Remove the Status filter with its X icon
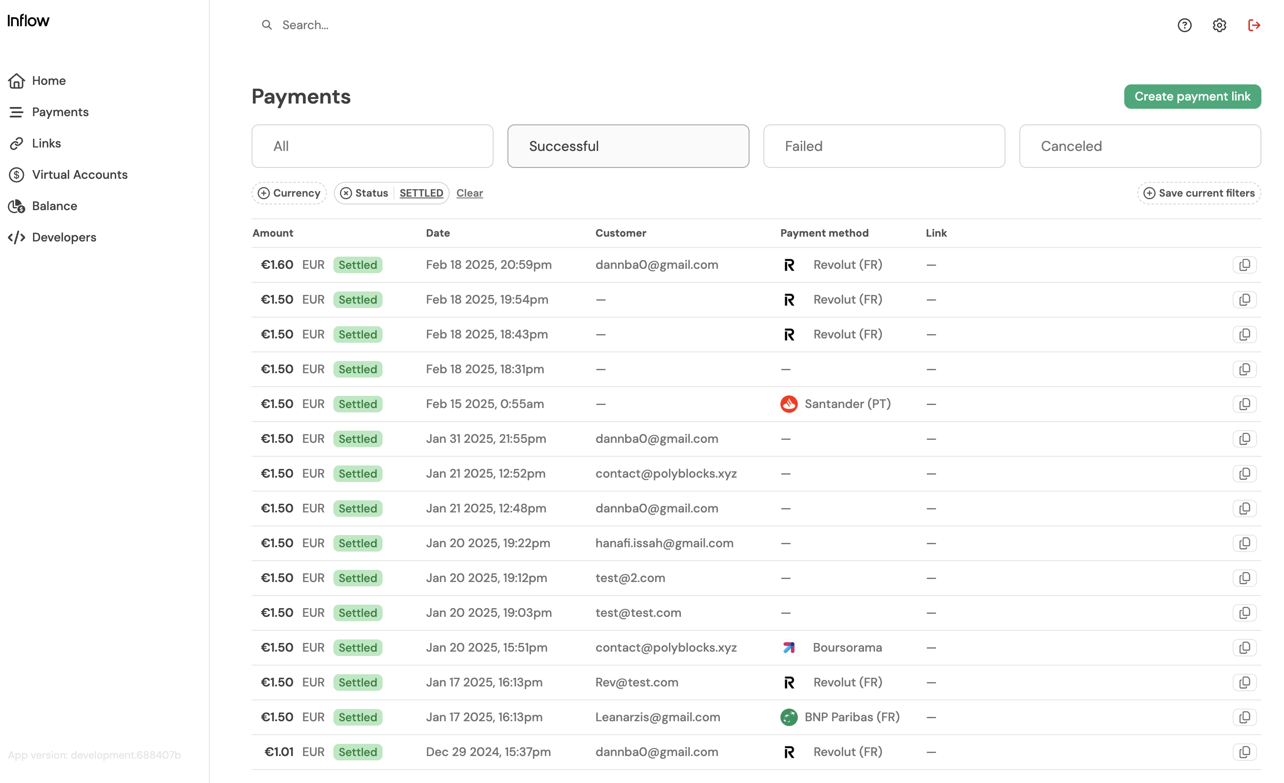 point(346,193)
